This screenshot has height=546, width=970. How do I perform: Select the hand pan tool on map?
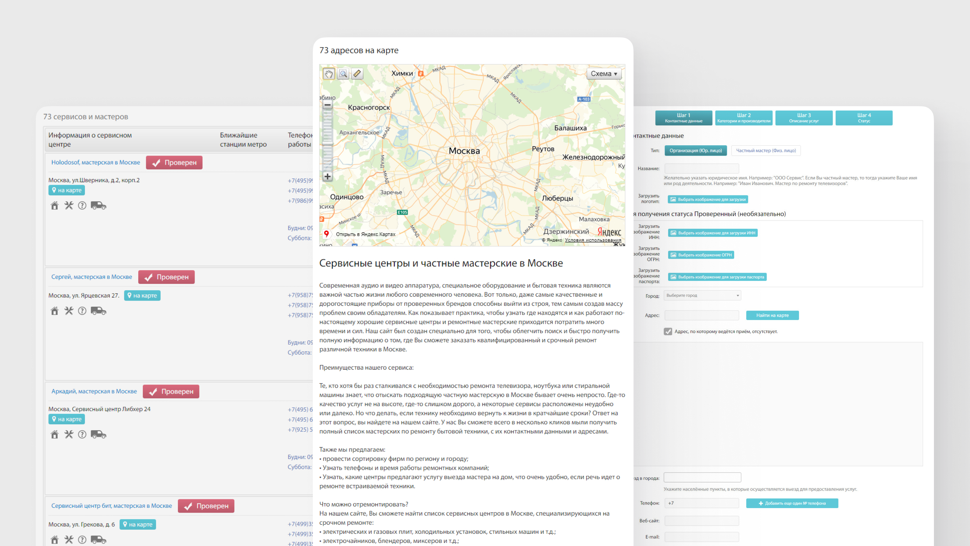(328, 73)
